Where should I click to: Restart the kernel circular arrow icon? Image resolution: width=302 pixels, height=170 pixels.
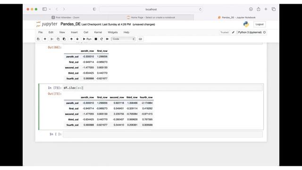101,39
